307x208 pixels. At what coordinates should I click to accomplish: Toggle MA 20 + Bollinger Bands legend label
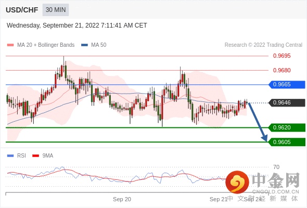tap(46, 45)
